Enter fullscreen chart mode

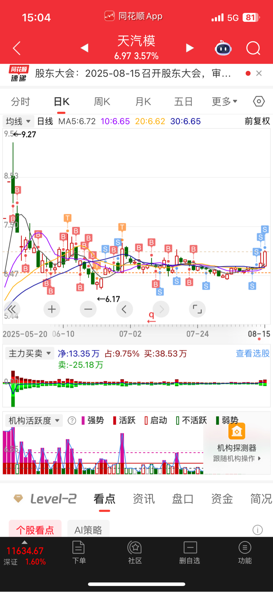click(x=197, y=309)
